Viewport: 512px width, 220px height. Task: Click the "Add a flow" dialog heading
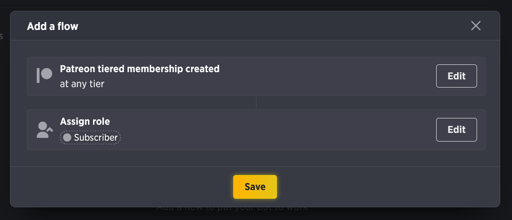tap(53, 26)
